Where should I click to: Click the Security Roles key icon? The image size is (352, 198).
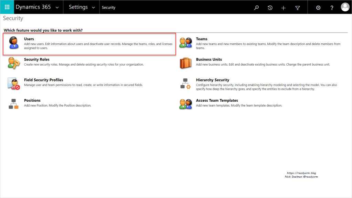pos(13,63)
